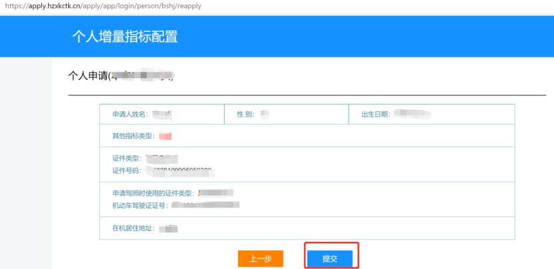Select the 申请人姓名 label
Screen dimensions: 554x269
(x=131, y=115)
